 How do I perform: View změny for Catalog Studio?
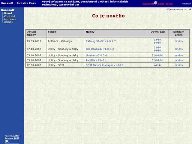[179, 41]
